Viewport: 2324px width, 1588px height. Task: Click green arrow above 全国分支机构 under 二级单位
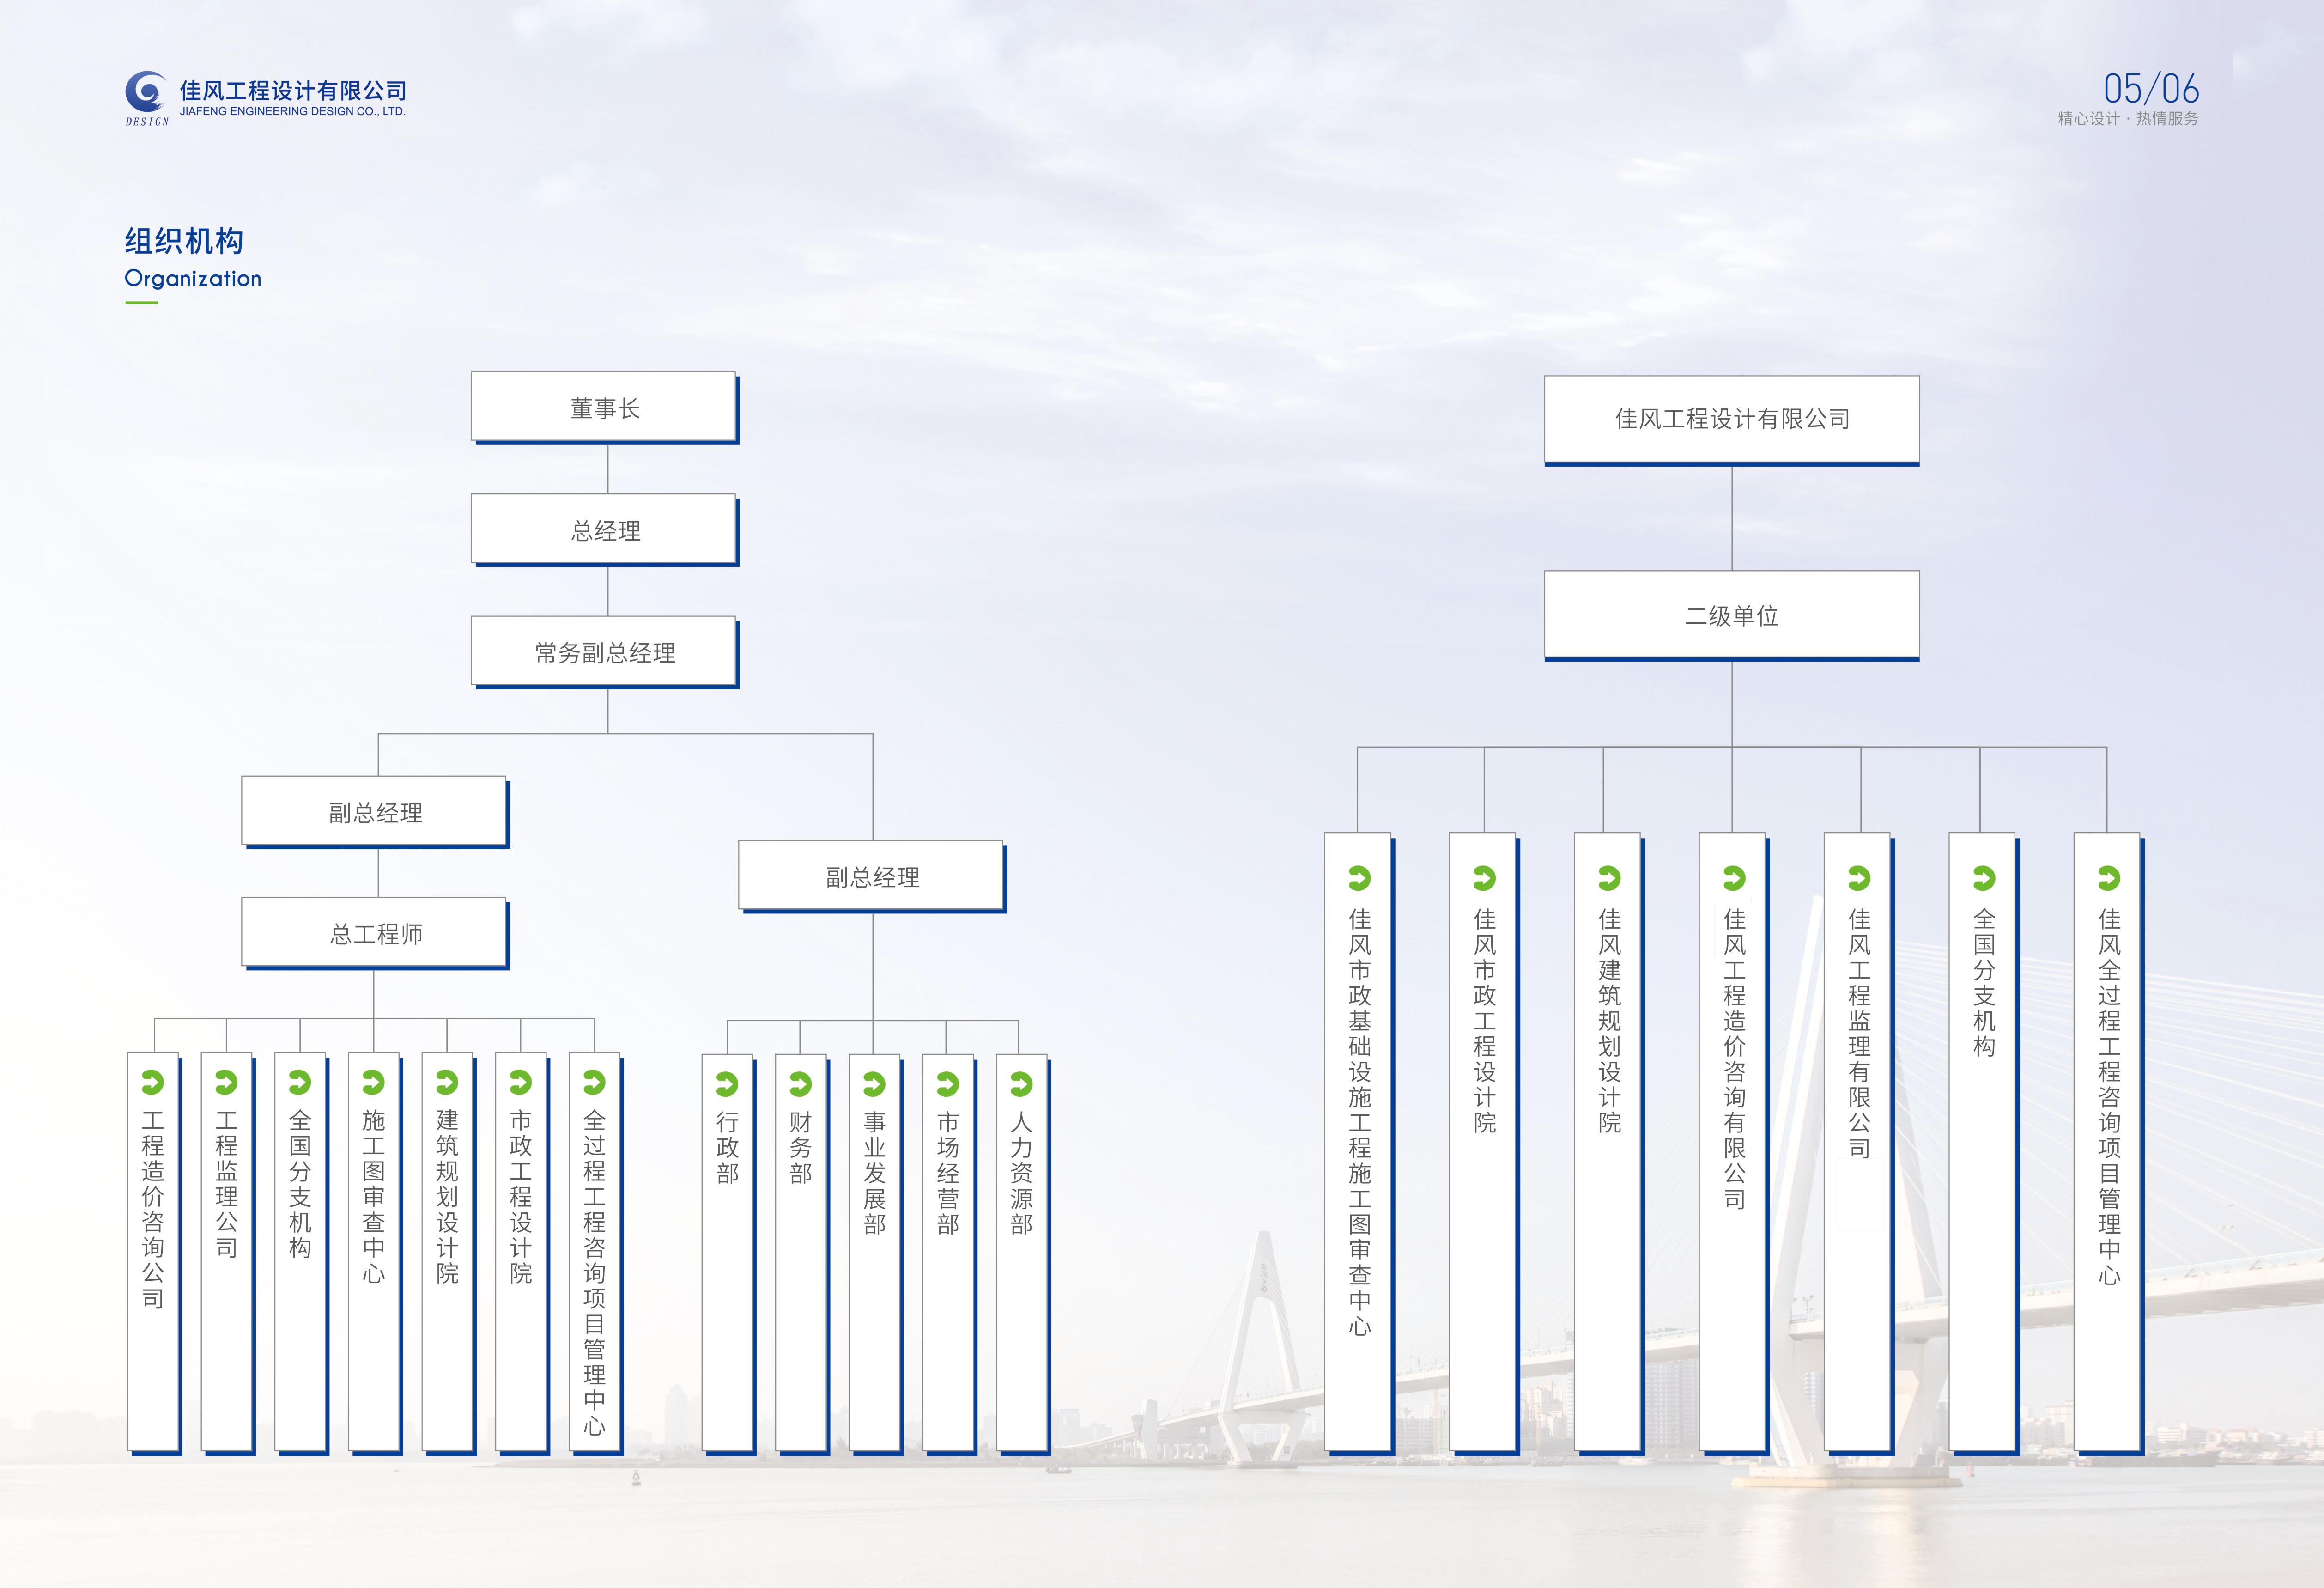point(1984,878)
